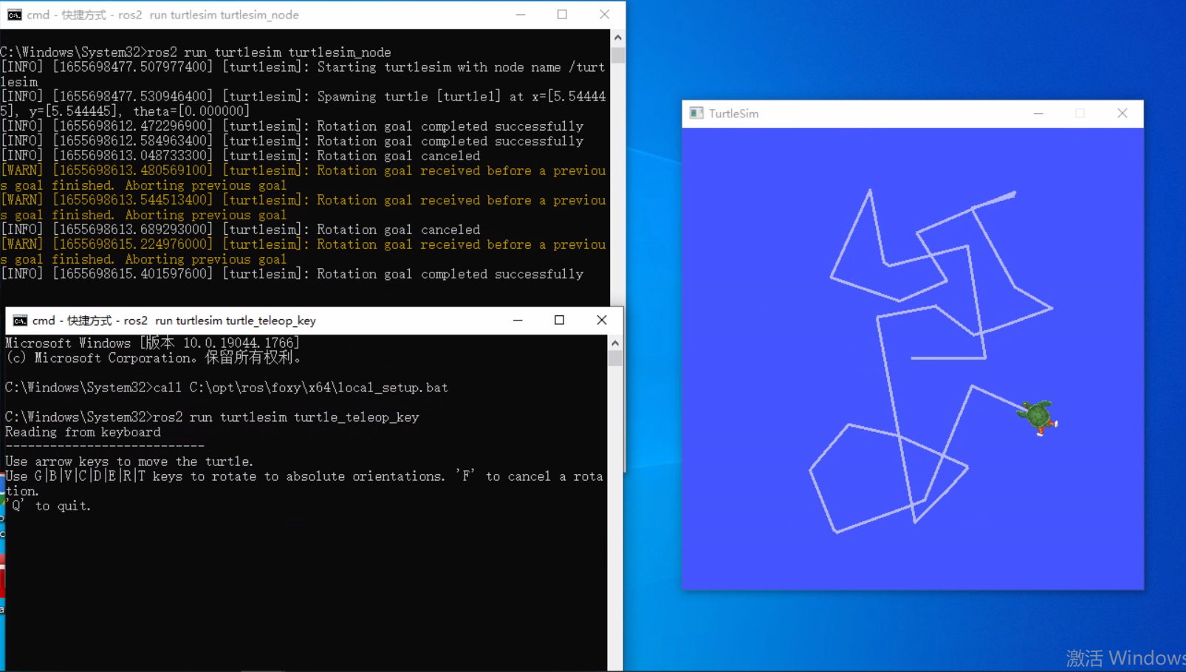Click scrollbar thumb in turtlesim_node console

click(x=618, y=56)
